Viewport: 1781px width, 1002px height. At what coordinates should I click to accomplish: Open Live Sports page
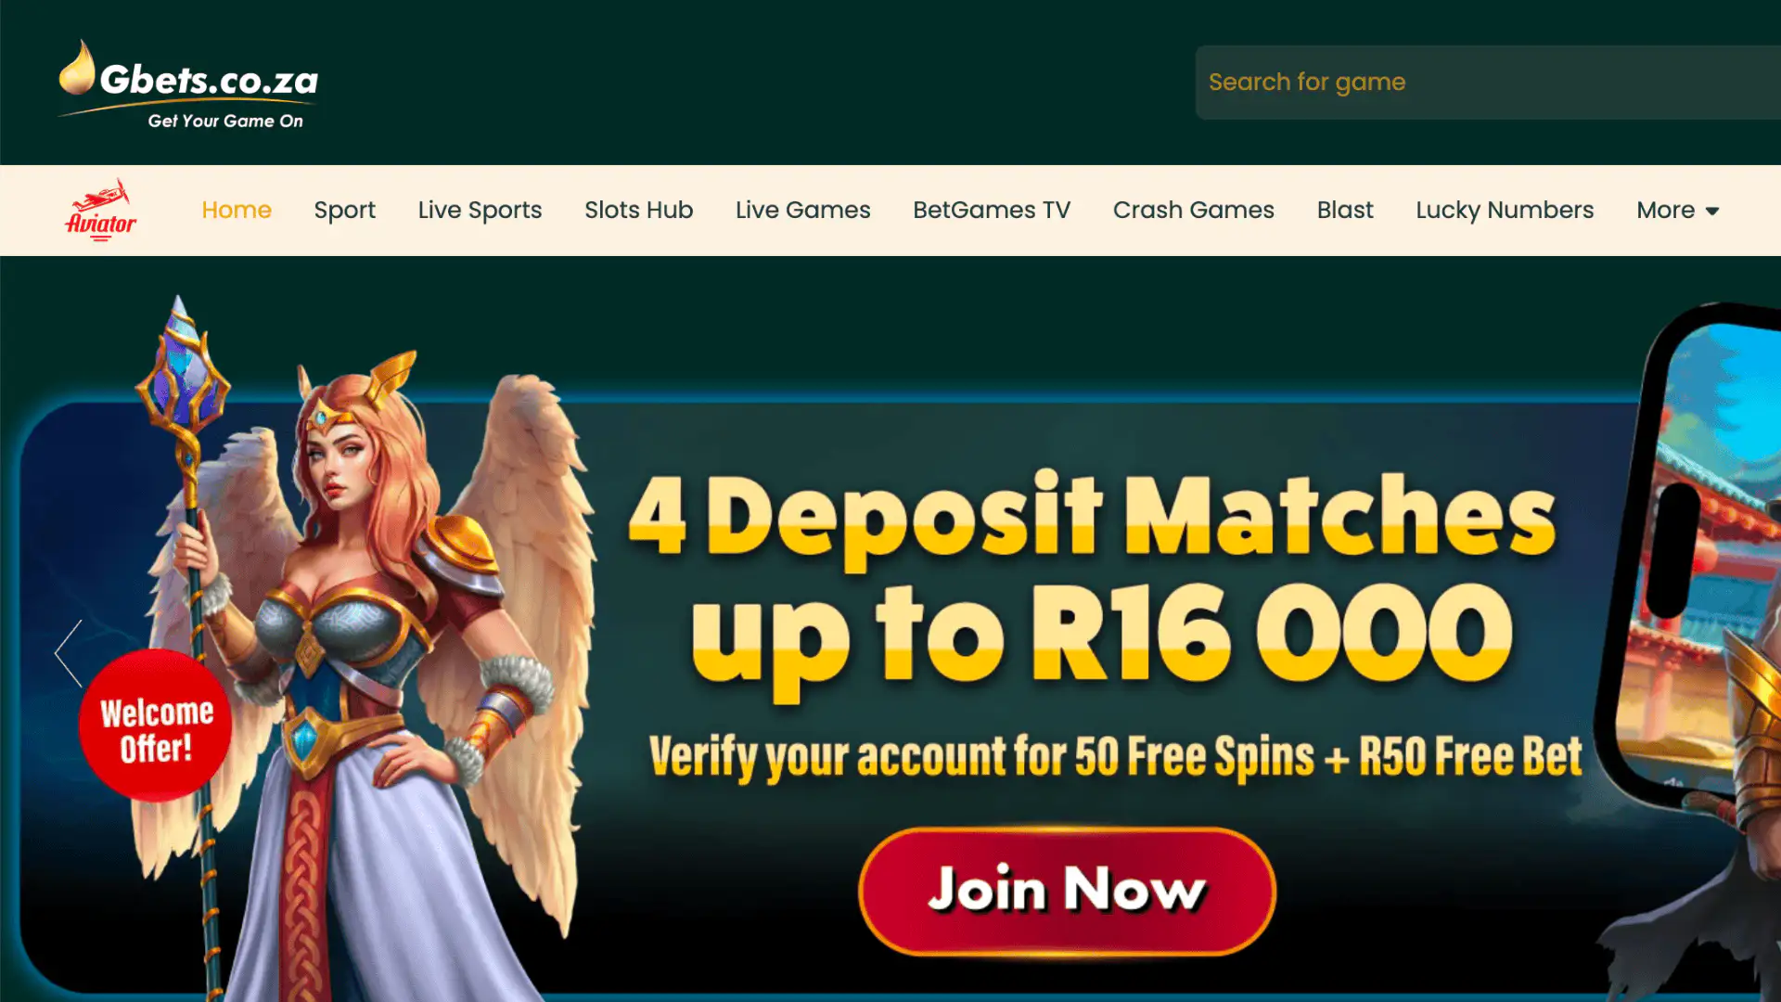[480, 211]
